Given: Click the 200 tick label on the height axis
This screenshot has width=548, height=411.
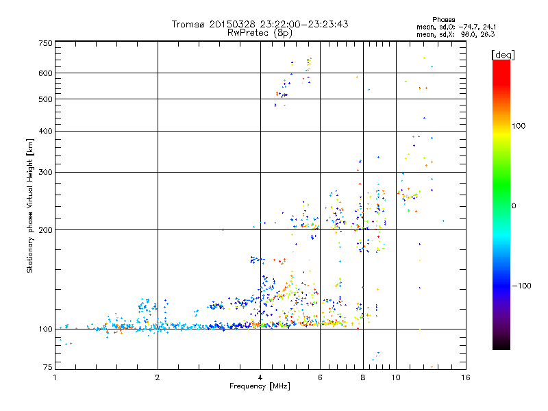Looking at the screenshot, I should 45,230.
